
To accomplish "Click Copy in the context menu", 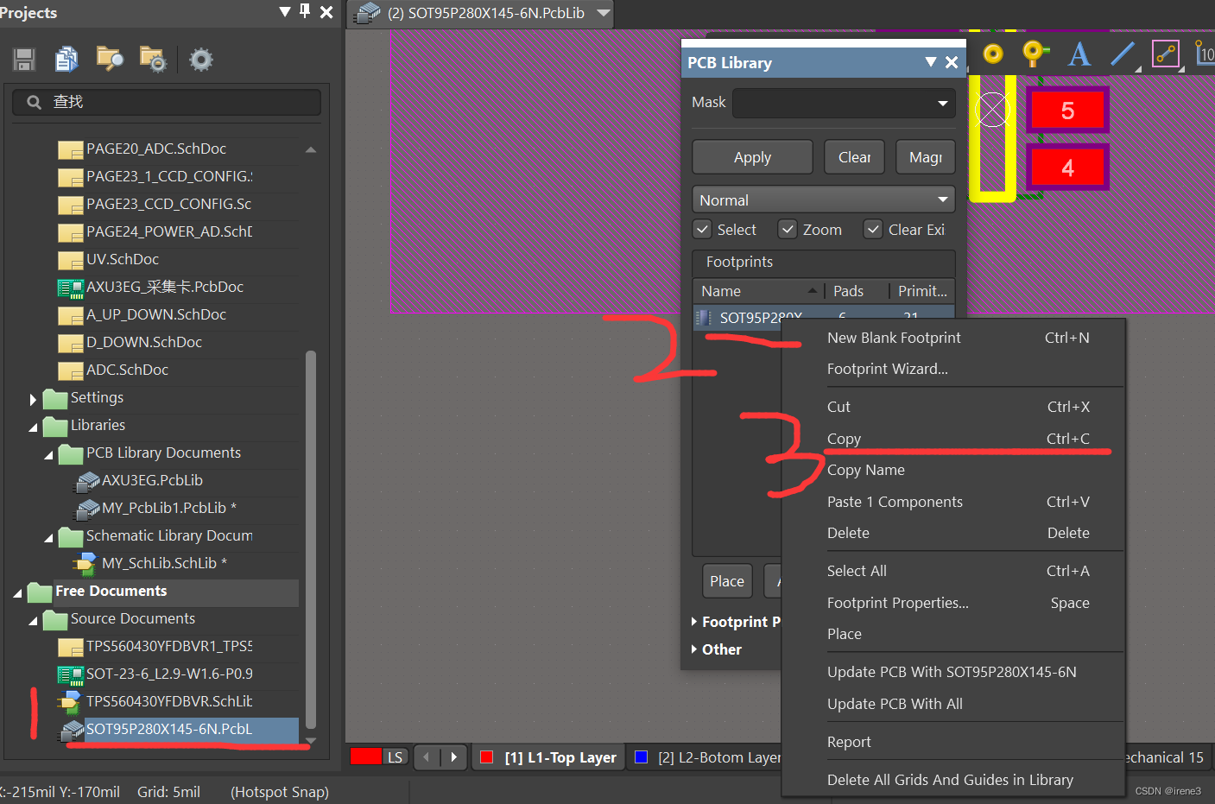I will pyautogui.click(x=952, y=439).
